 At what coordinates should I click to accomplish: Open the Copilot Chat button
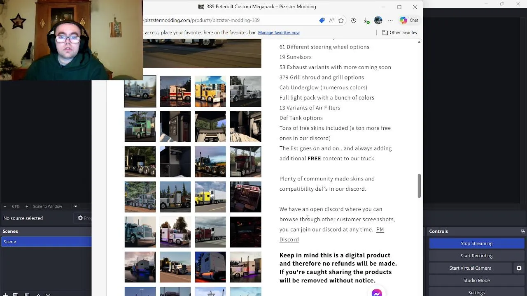pyautogui.click(x=409, y=20)
